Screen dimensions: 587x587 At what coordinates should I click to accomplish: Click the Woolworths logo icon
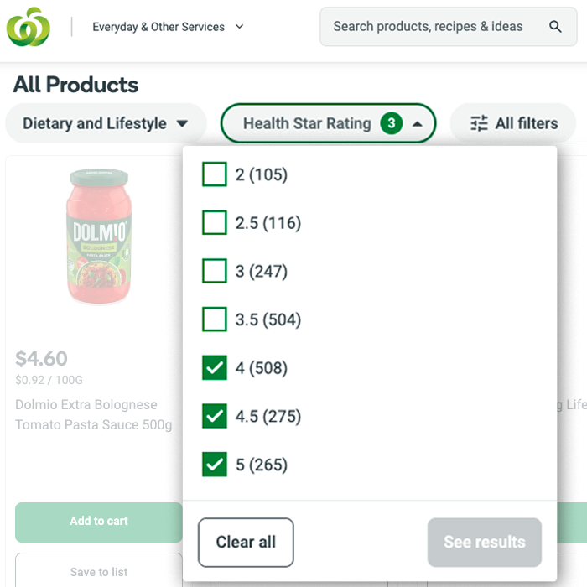point(28,27)
